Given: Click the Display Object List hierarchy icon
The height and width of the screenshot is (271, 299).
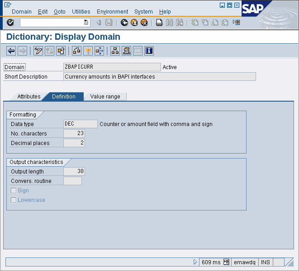Looking at the screenshot, I should (115, 51).
